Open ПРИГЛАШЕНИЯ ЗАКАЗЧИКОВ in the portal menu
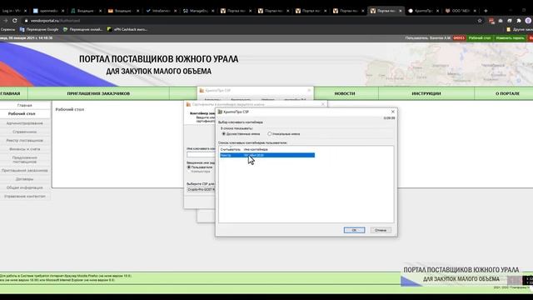 pos(98,93)
